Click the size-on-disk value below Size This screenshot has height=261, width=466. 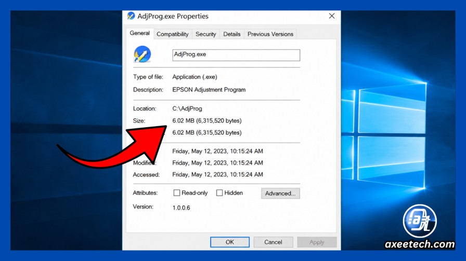point(207,133)
